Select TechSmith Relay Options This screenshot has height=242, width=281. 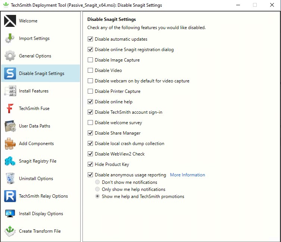pyautogui.click(x=43, y=196)
